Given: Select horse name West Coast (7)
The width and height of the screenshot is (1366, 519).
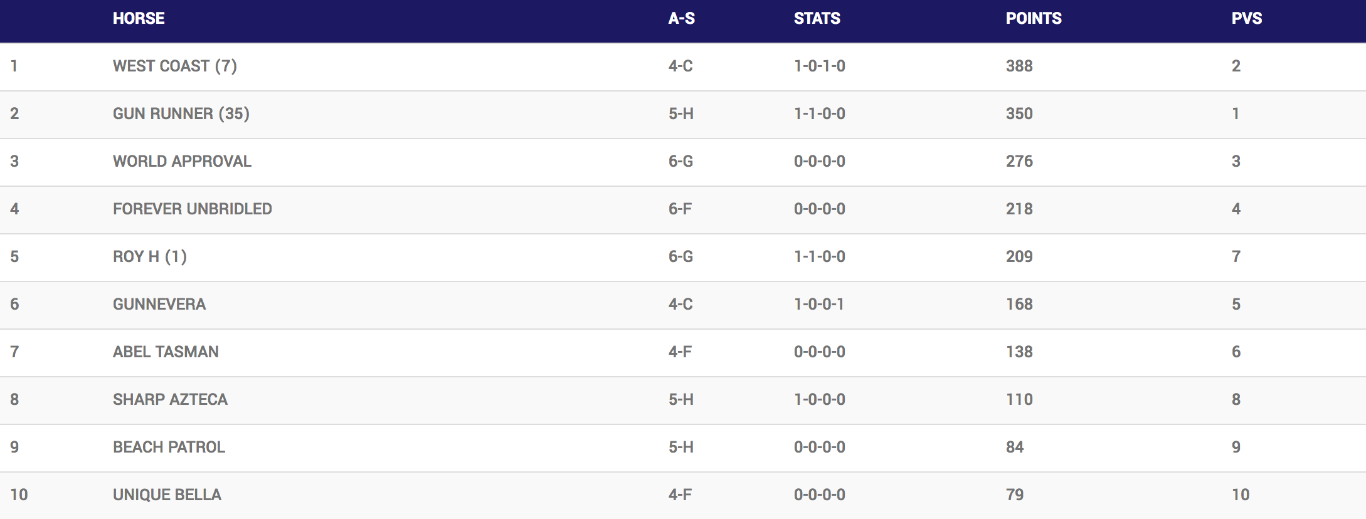Looking at the screenshot, I should (174, 66).
